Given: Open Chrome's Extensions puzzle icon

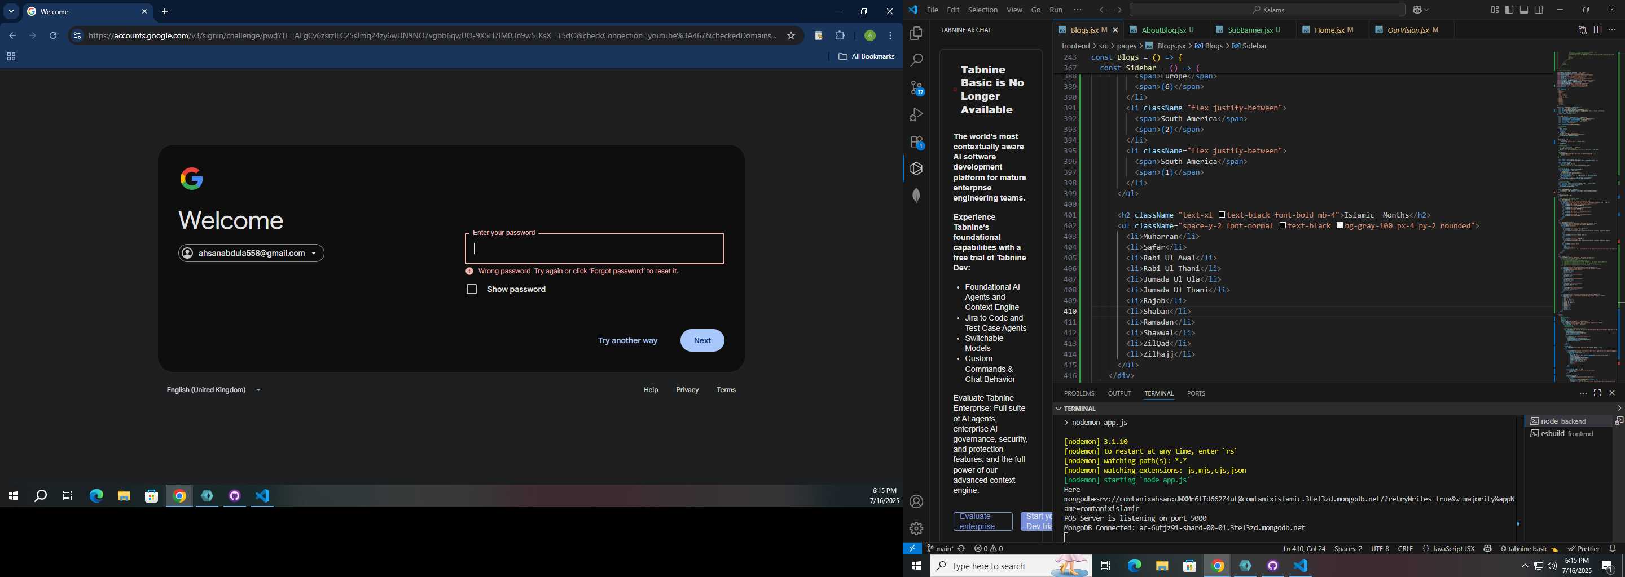Looking at the screenshot, I should click(x=840, y=36).
